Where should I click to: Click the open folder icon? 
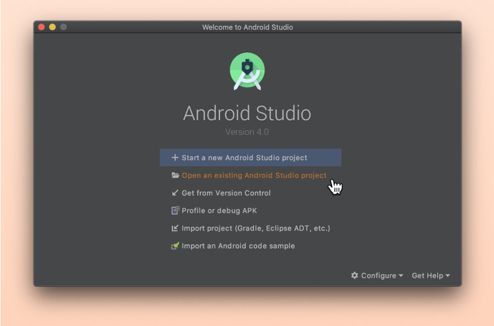pos(175,175)
